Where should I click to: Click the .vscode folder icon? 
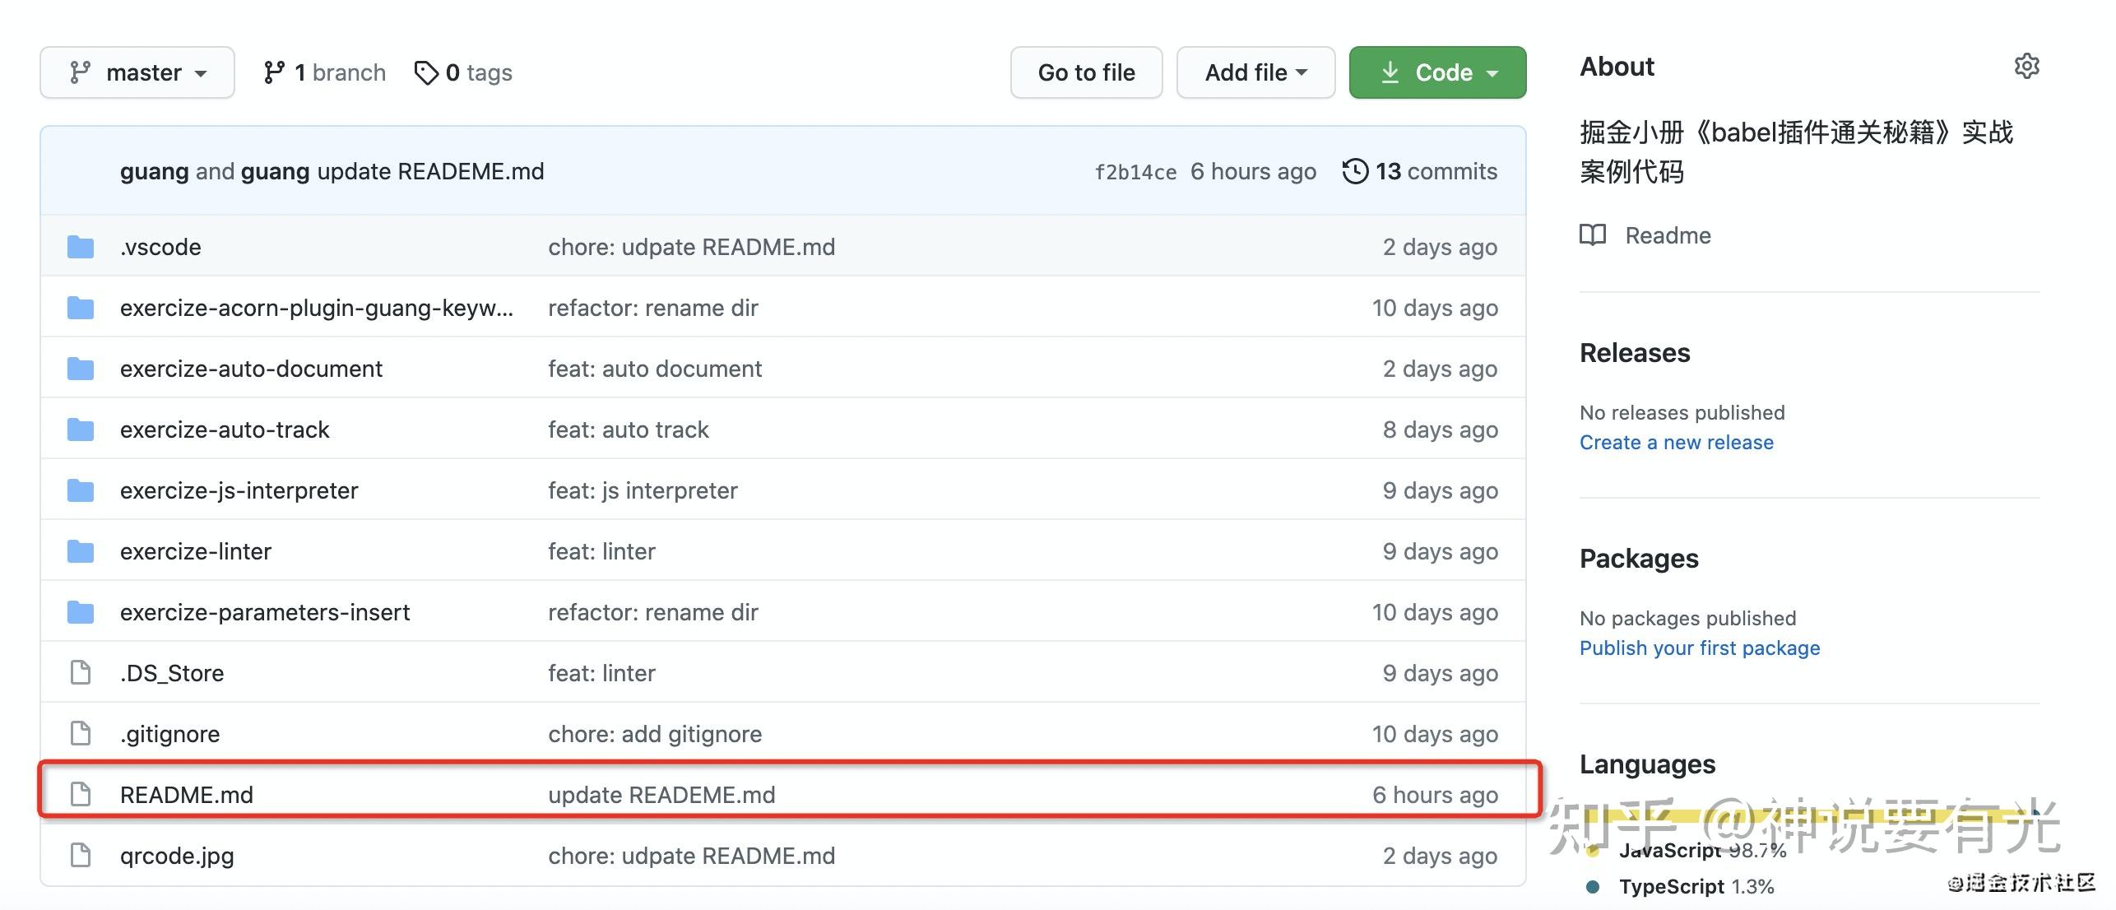pyautogui.click(x=81, y=247)
